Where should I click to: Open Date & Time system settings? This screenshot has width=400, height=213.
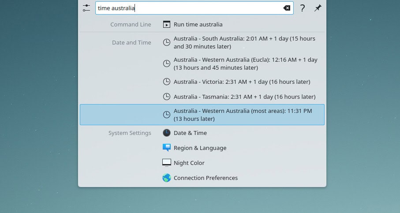(190, 133)
